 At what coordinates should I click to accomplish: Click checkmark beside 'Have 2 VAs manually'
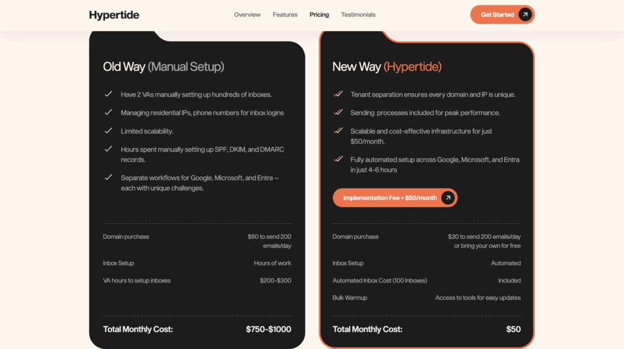click(x=108, y=94)
